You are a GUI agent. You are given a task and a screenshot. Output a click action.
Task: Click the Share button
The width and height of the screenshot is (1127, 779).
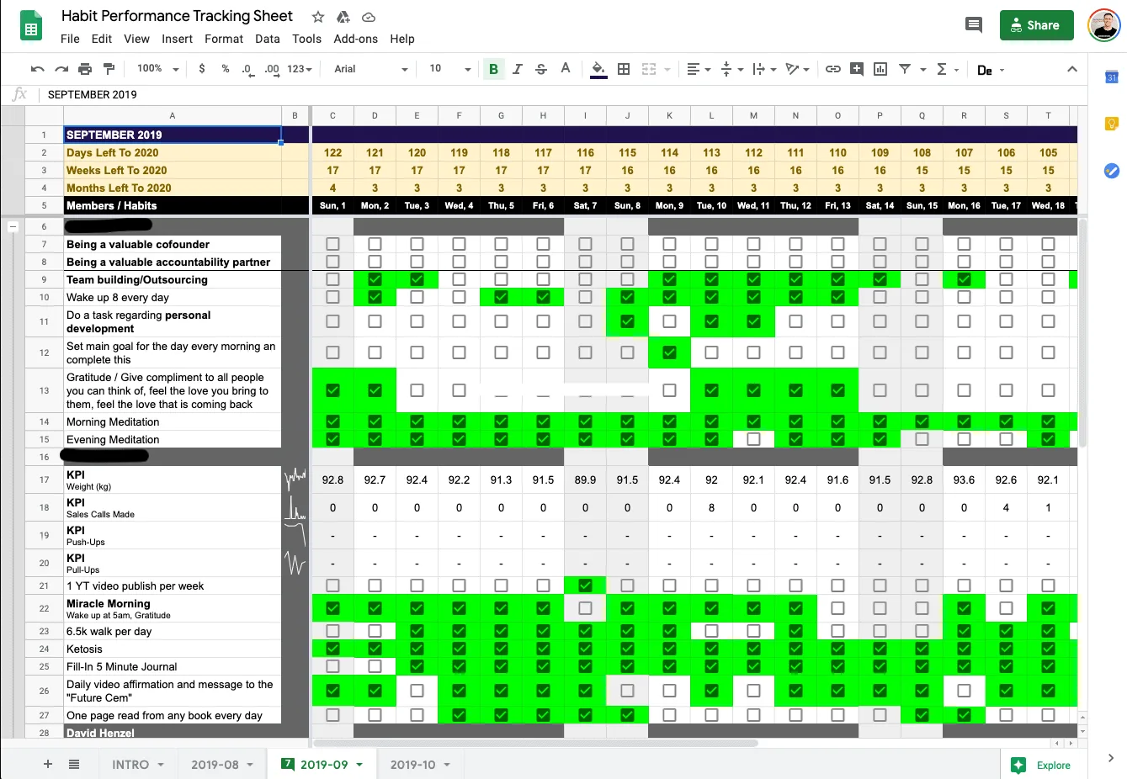1036,25
